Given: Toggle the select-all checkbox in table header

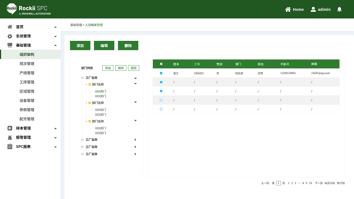Looking at the screenshot, I should [x=161, y=64].
